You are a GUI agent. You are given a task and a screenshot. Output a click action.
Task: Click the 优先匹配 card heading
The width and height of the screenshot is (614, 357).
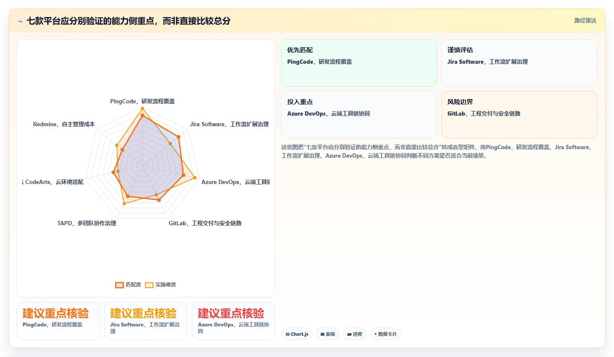point(300,50)
